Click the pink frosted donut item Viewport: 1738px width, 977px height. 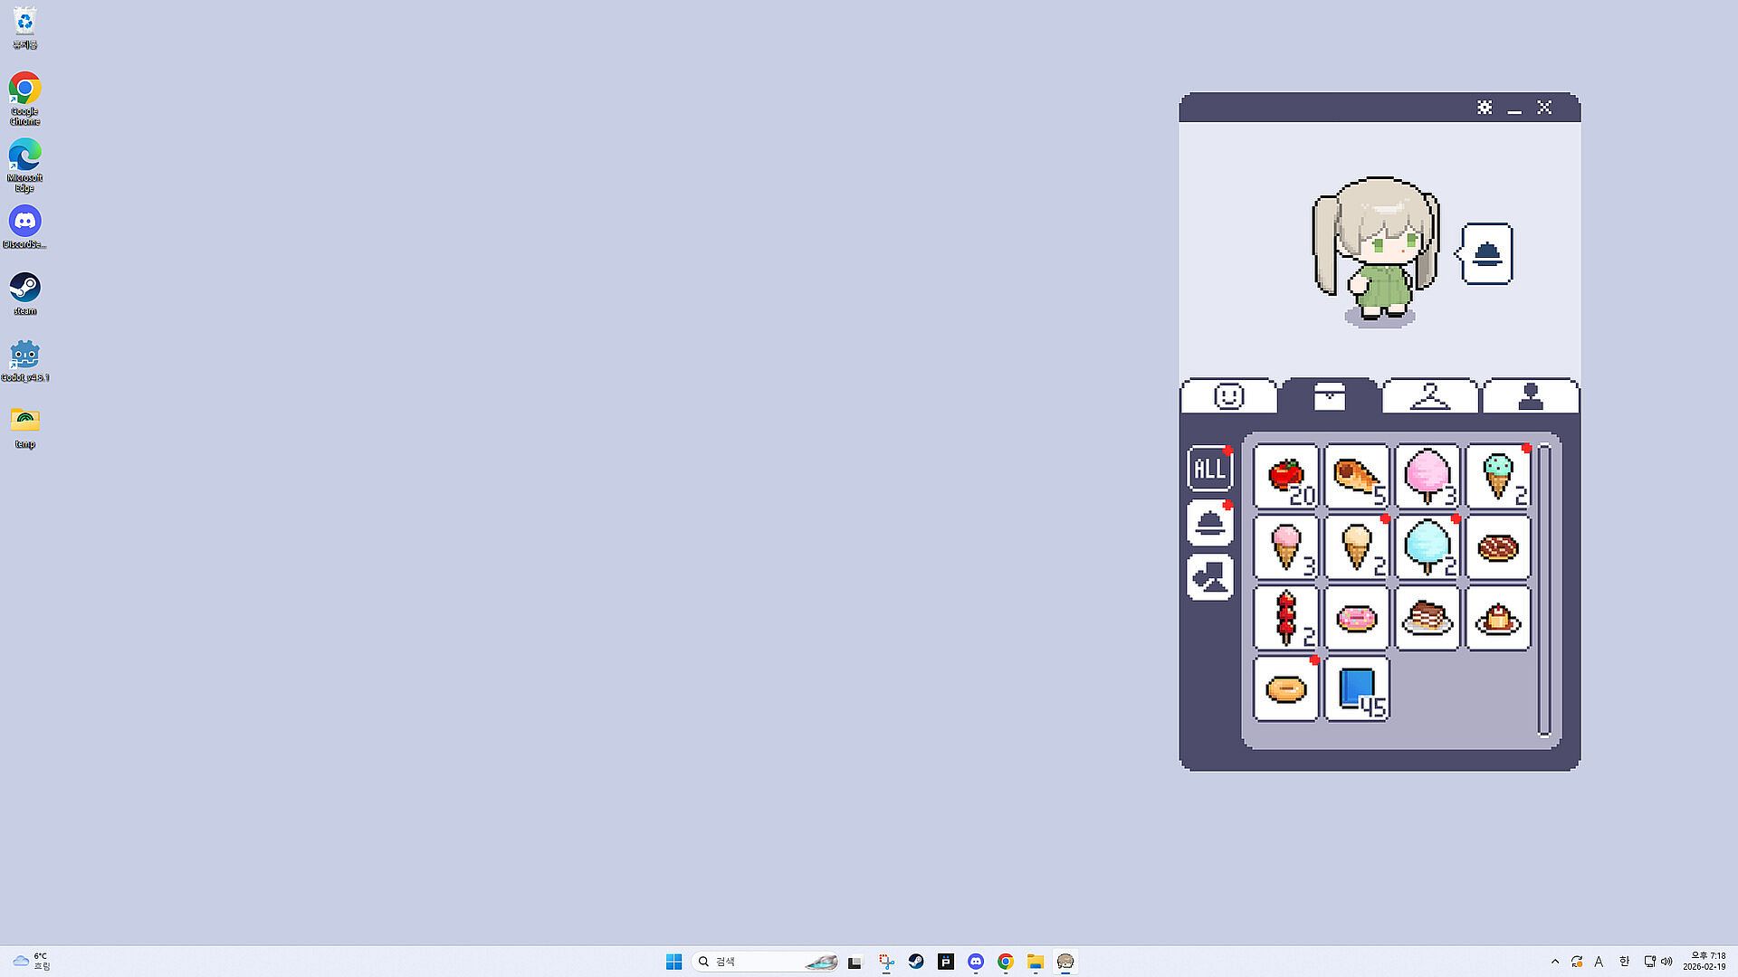[1356, 618]
